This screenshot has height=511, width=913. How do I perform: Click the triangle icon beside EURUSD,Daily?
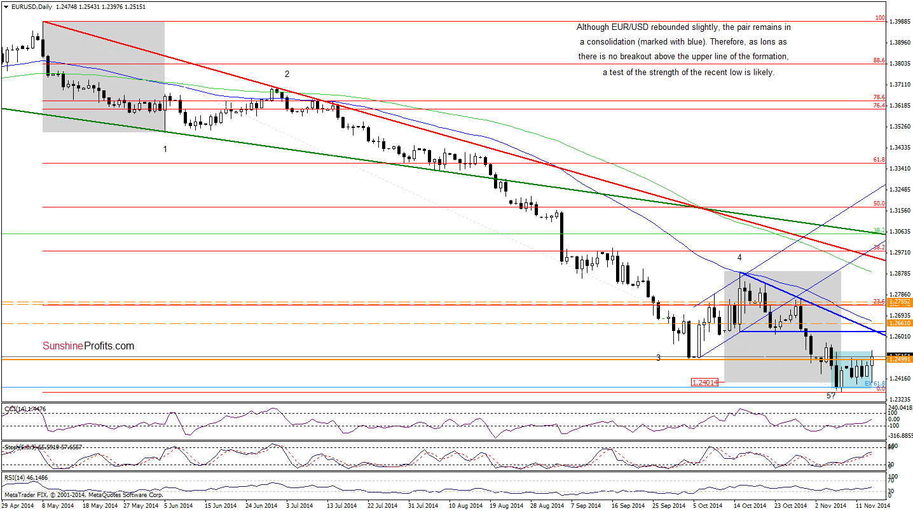pos(6,6)
